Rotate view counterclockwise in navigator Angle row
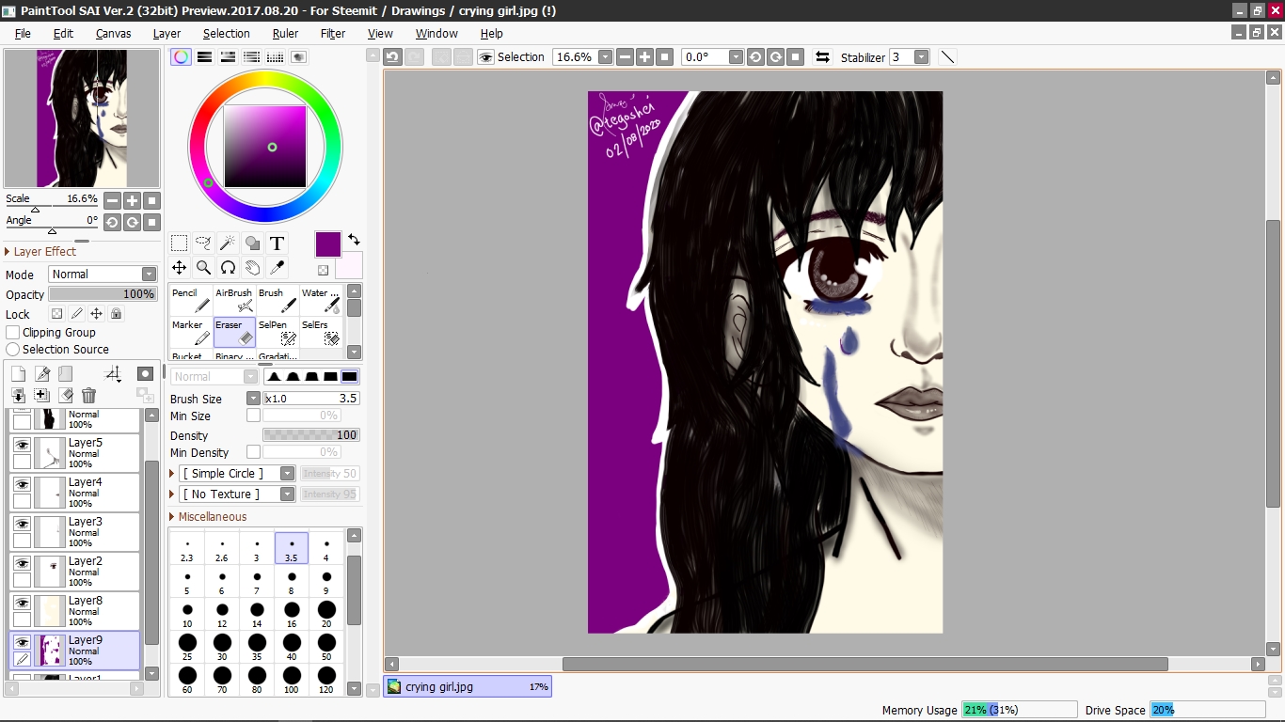The height and width of the screenshot is (722, 1285). coord(112,222)
